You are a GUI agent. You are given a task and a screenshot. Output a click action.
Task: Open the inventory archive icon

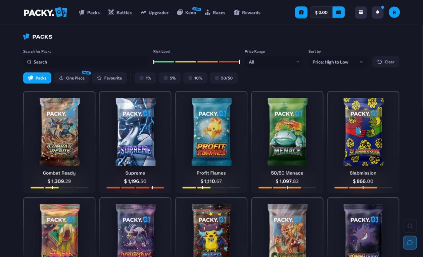tap(361, 12)
